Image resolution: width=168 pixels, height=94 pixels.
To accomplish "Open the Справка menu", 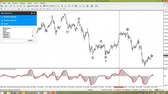I will point(43,3).
